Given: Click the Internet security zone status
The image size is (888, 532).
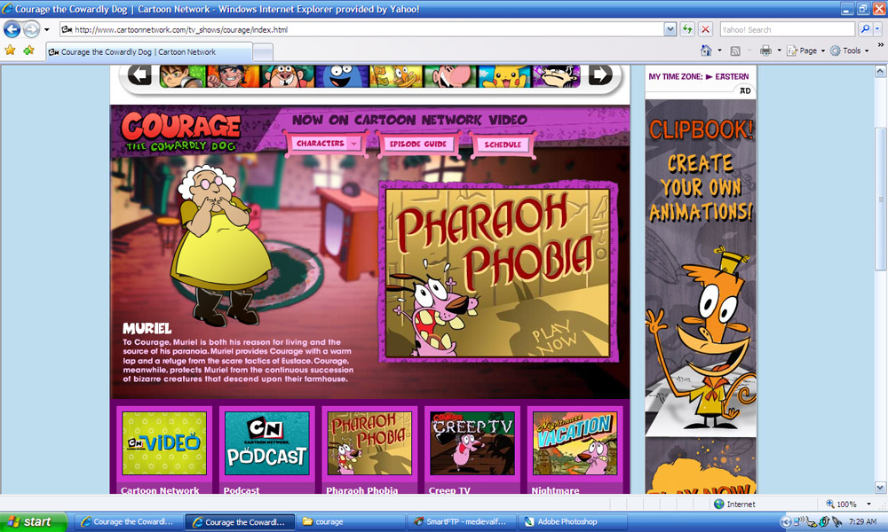Looking at the screenshot, I should click(734, 504).
